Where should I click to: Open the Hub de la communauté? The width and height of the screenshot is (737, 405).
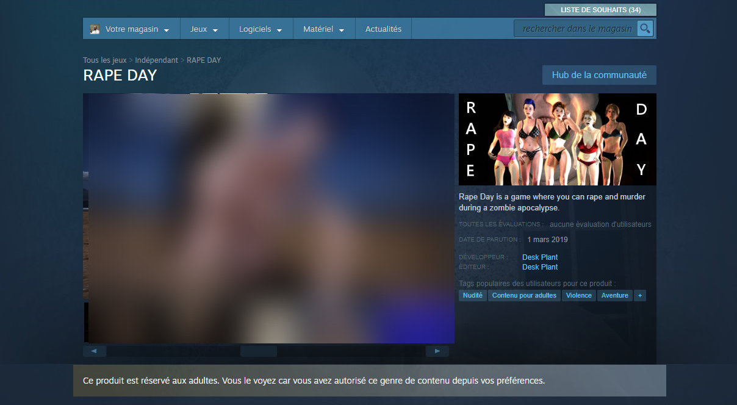[x=599, y=75]
